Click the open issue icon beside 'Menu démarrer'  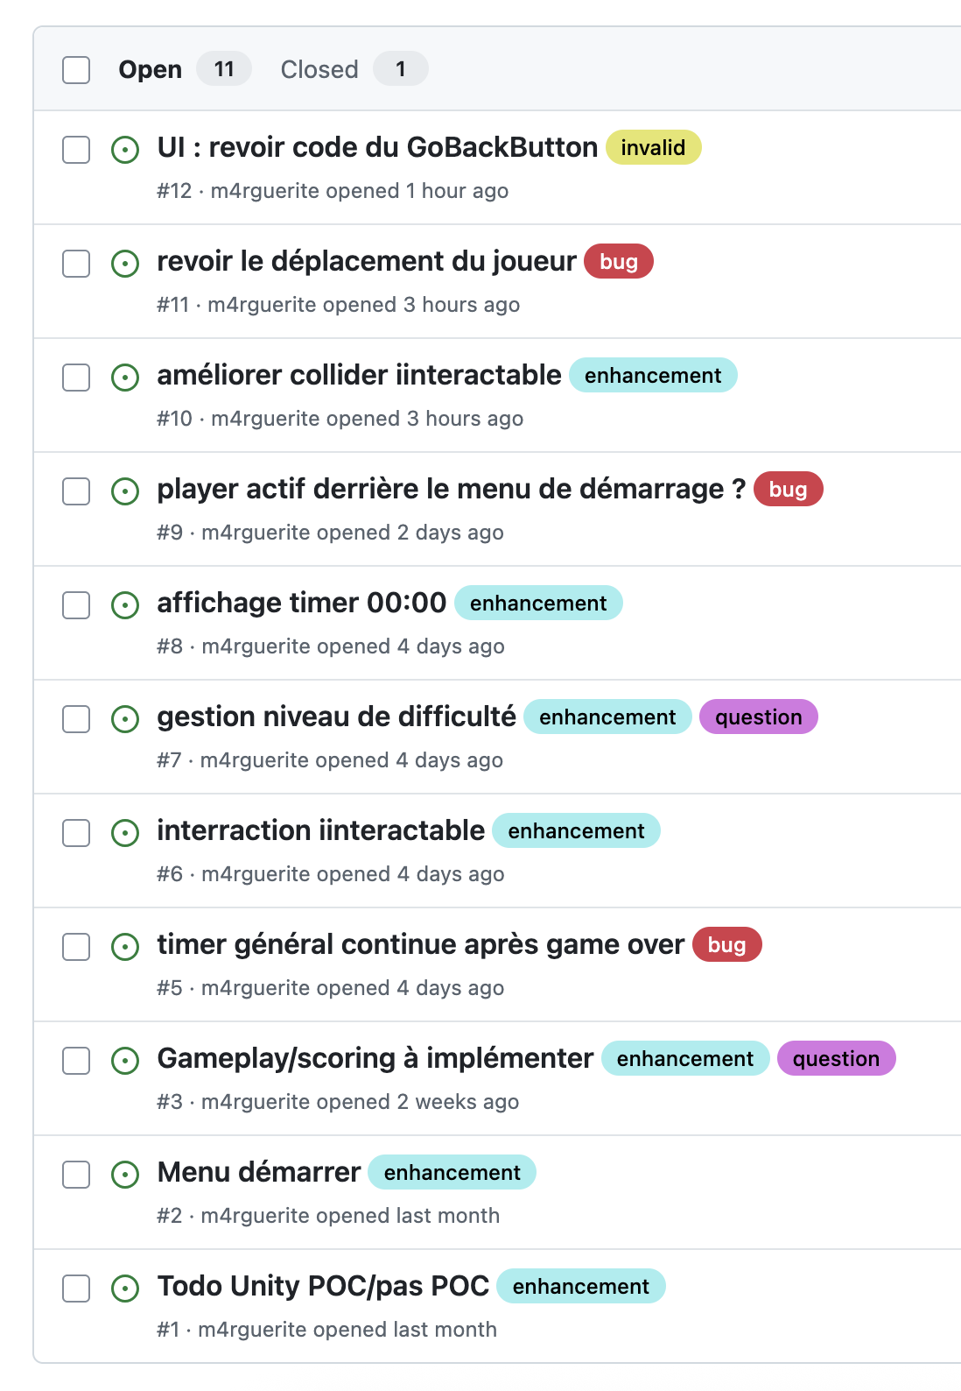click(x=125, y=1174)
